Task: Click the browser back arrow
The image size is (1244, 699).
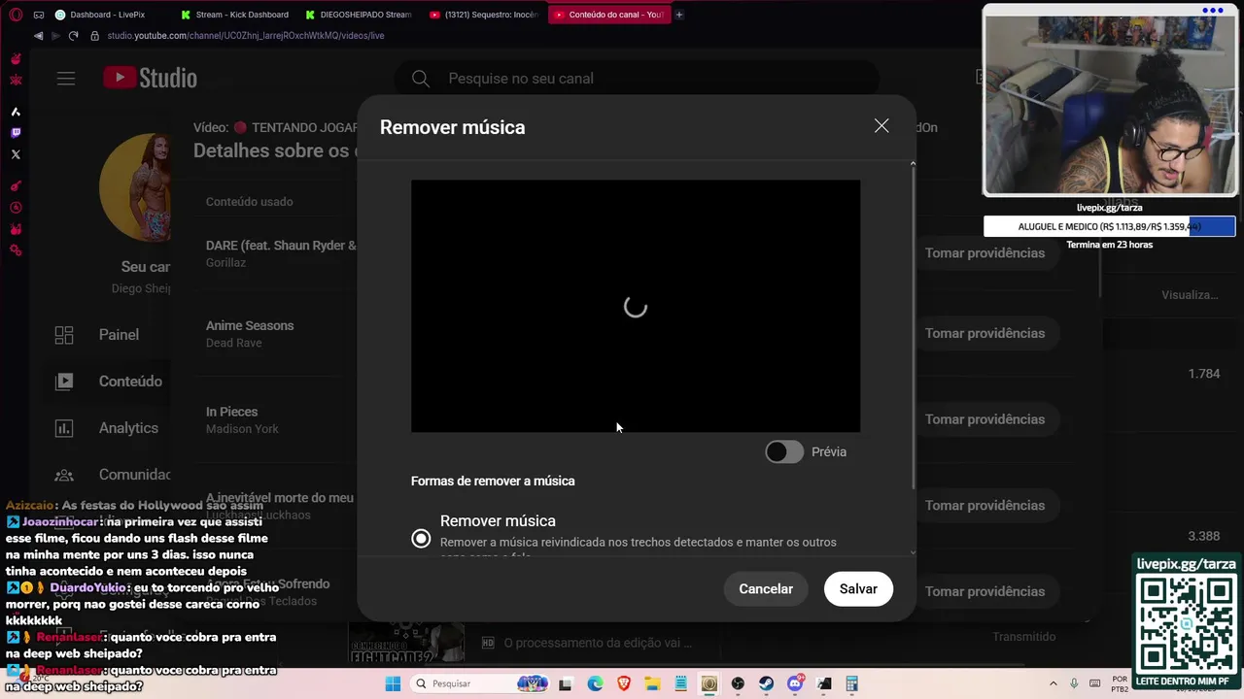Action: pos(39,36)
